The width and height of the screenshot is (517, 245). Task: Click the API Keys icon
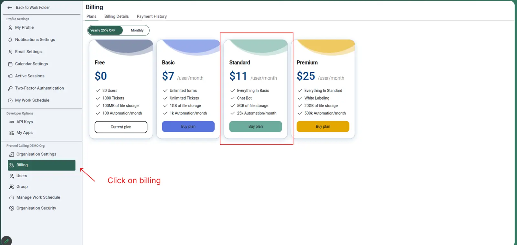pos(12,122)
